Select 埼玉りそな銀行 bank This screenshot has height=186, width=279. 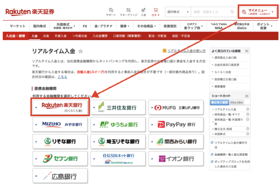(x=118, y=141)
